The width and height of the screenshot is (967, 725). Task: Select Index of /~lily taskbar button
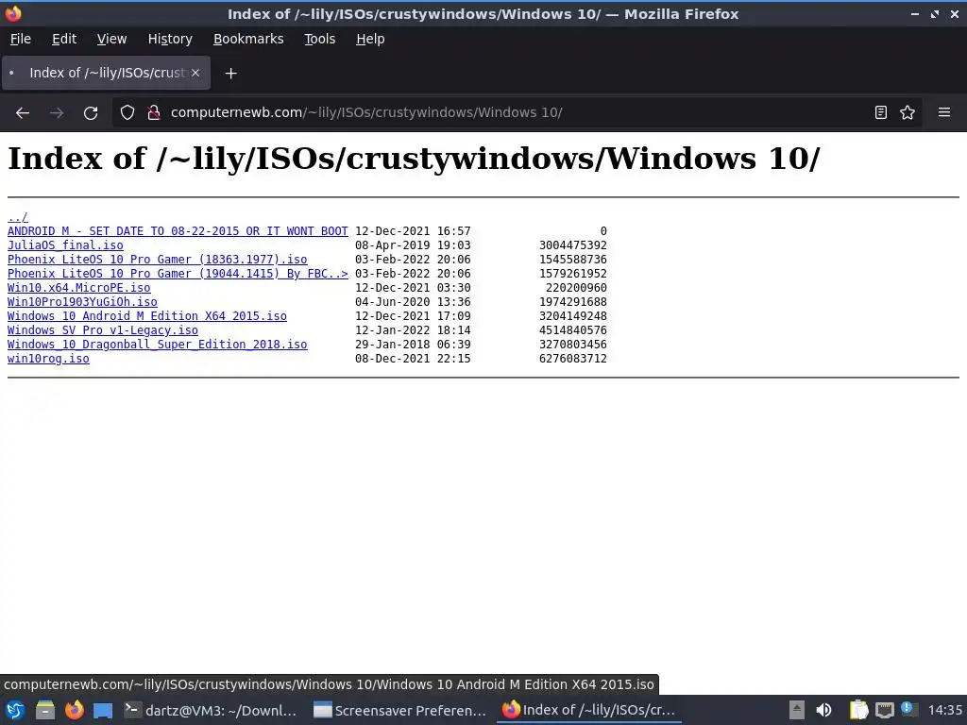click(x=589, y=710)
